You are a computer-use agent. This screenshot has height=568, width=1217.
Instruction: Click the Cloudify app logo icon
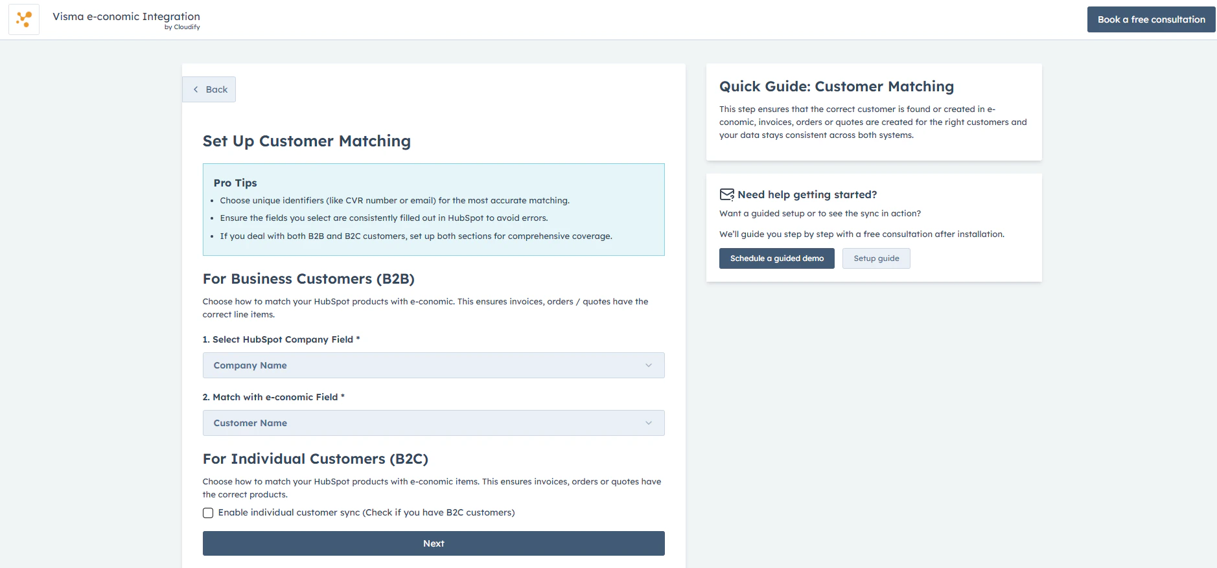coord(24,19)
